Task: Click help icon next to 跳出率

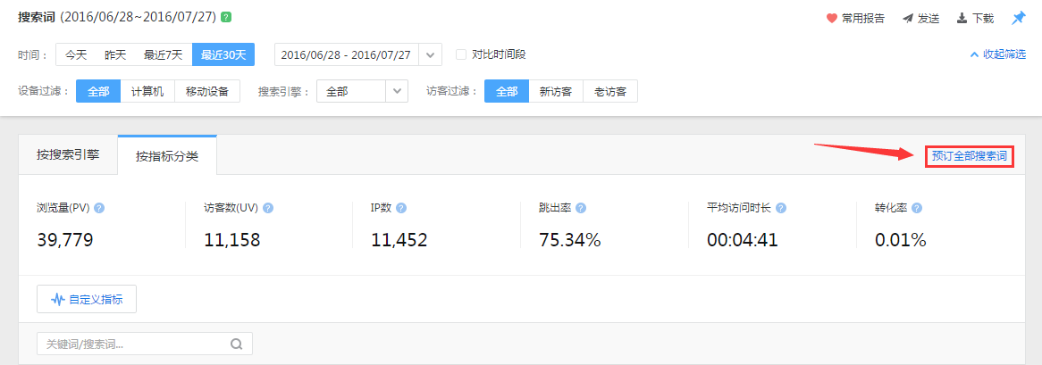Action: (x=581, y=208)
